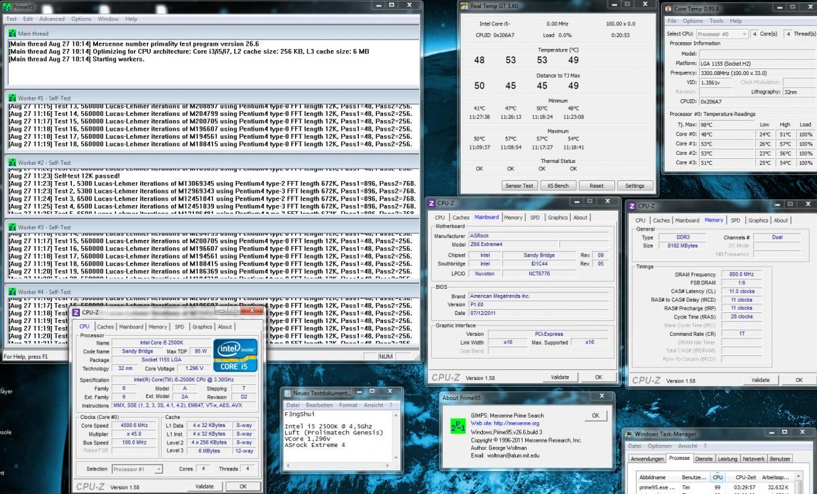Screen dimensions: 817x494
Task: Click the 'F3ngShui' line in Notepad
Action: coord(300,415)
